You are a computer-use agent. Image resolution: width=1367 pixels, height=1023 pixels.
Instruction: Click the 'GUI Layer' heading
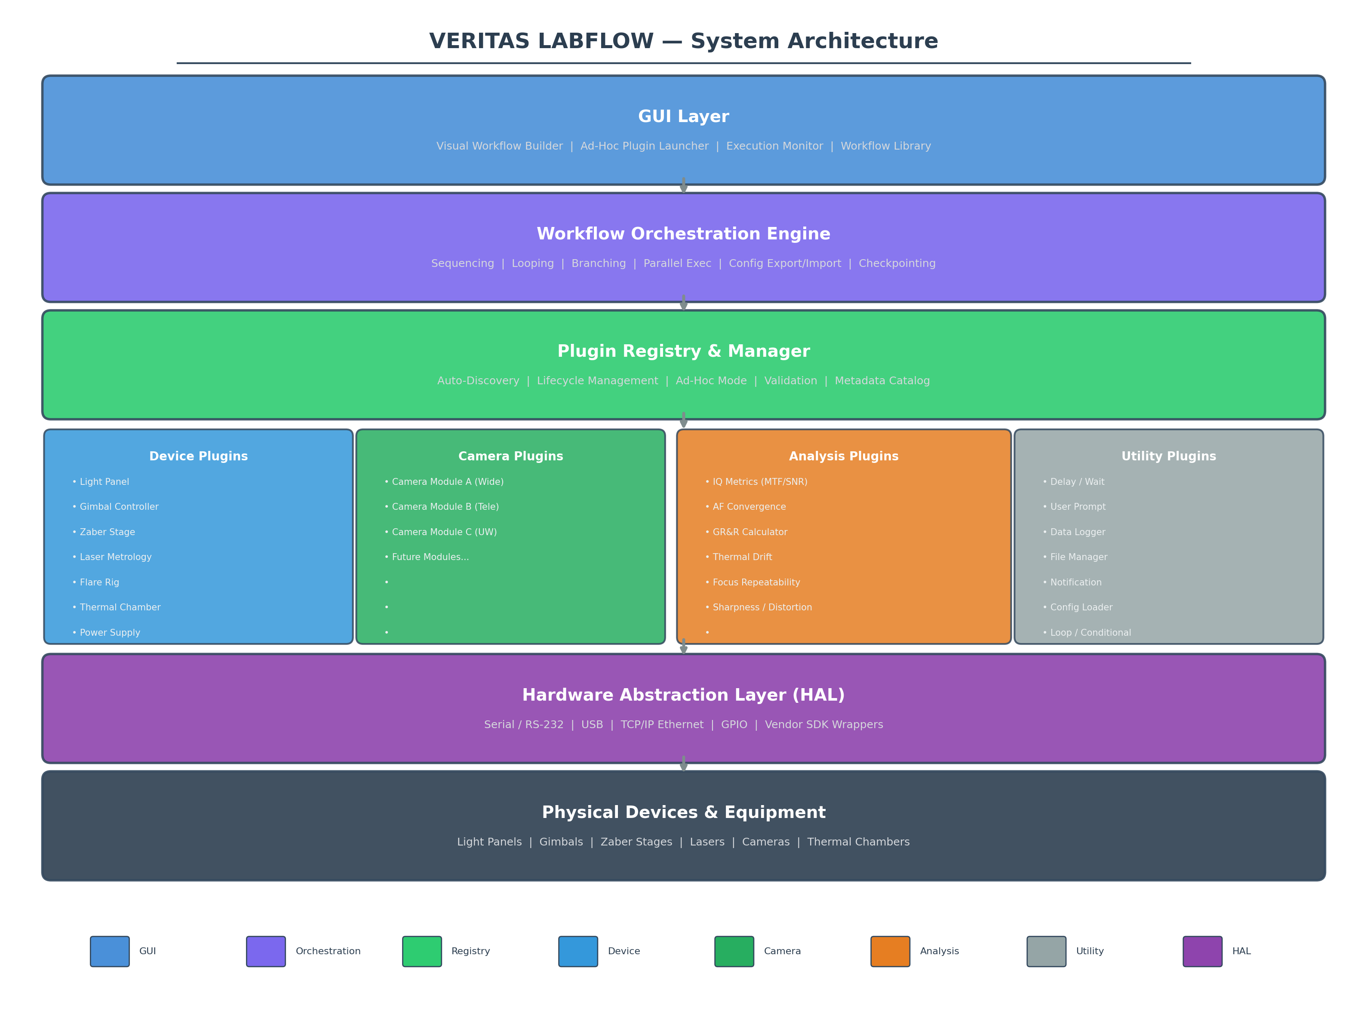pyautogui.click(x=684, y=116)
